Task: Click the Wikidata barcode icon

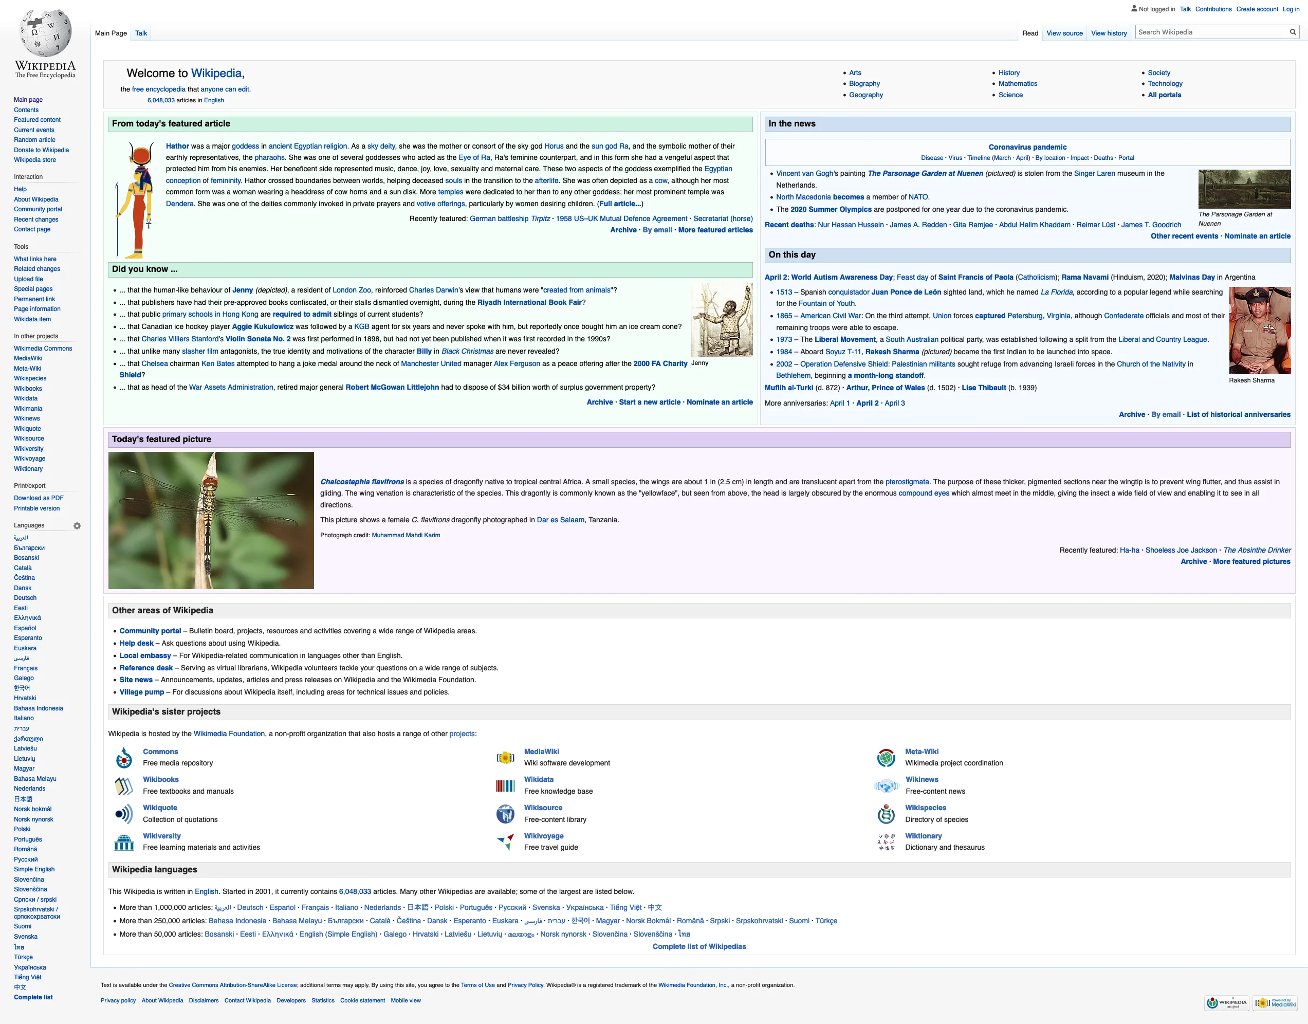Action: pyautogui.click(x=505, y=785)
